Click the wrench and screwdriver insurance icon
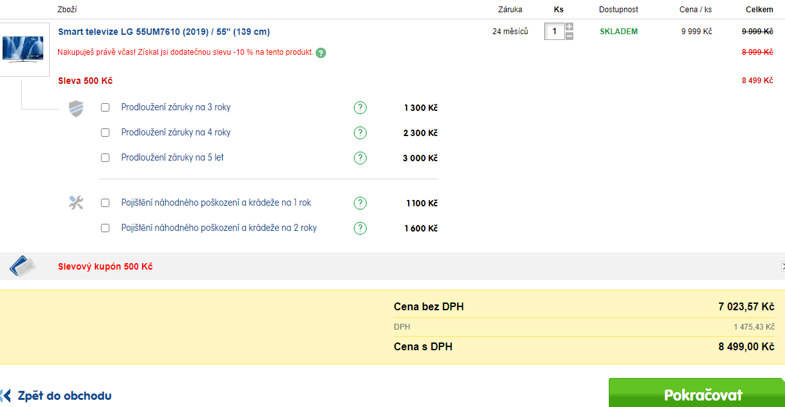The image size is (785, 407). [76, 203]
